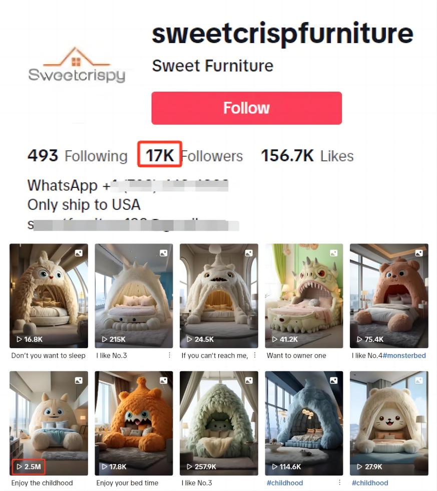This screenshot has width=437, height=491.
Task: Click play icon beside 257.9K views
Action: tap(189, 466)
